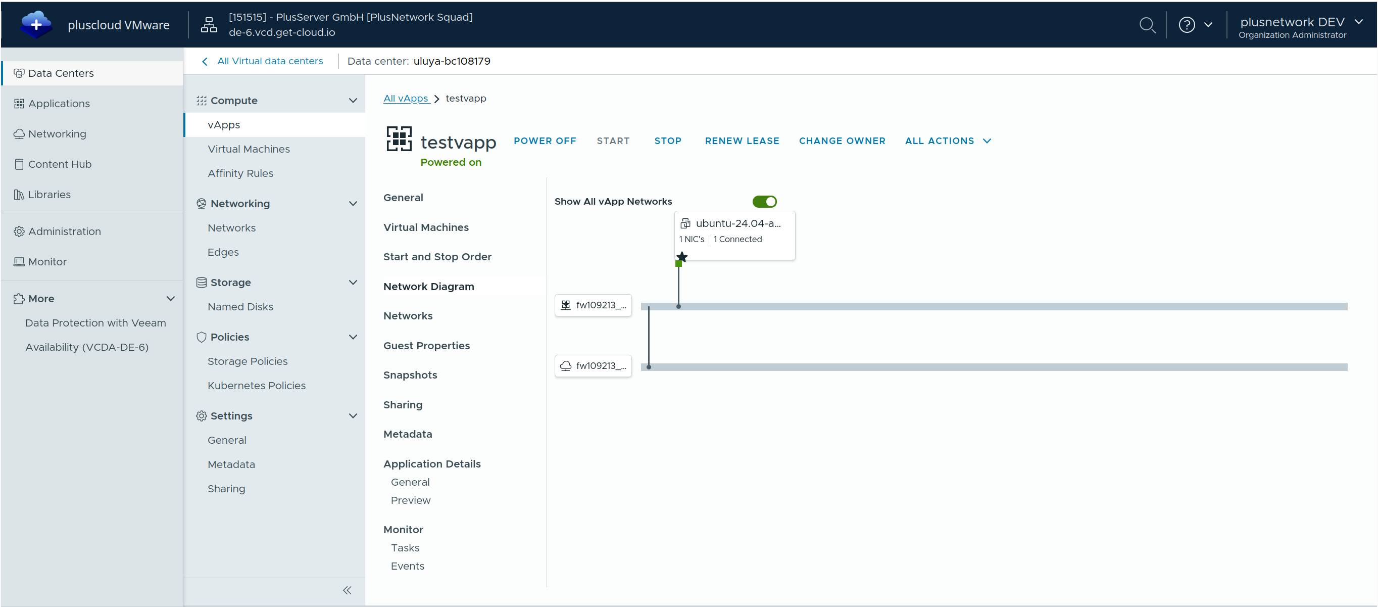Open Events under Monitor
Screen dimensions: 1378x607
point(407,567)
